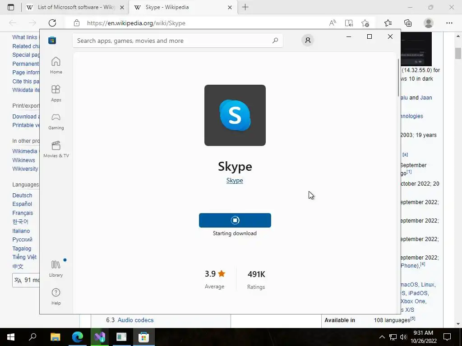Viewport: 462px width, 346px height.
Task: Open the notifications action center
Action: [447, 337]
